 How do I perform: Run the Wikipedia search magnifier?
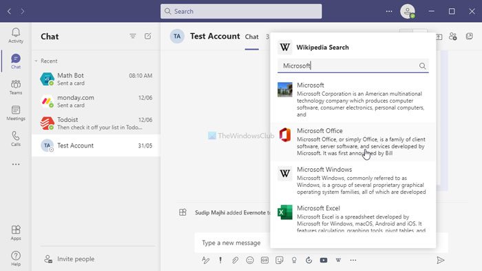(422, 66)
